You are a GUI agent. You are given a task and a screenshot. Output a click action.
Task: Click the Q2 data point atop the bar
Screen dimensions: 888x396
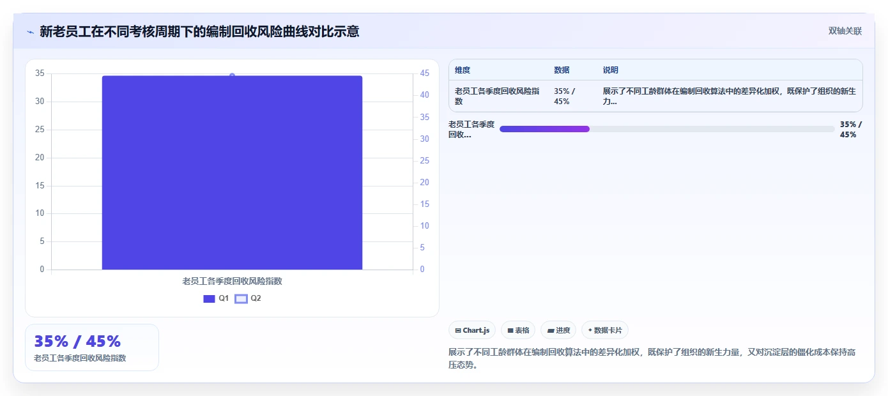pyautogui.click(x=232, y=75)
